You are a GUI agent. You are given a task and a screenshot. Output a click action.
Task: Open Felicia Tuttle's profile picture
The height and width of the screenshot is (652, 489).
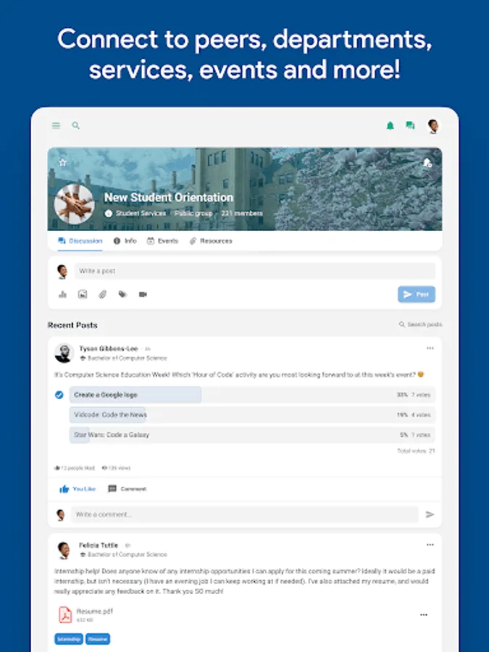pos(64,550)
